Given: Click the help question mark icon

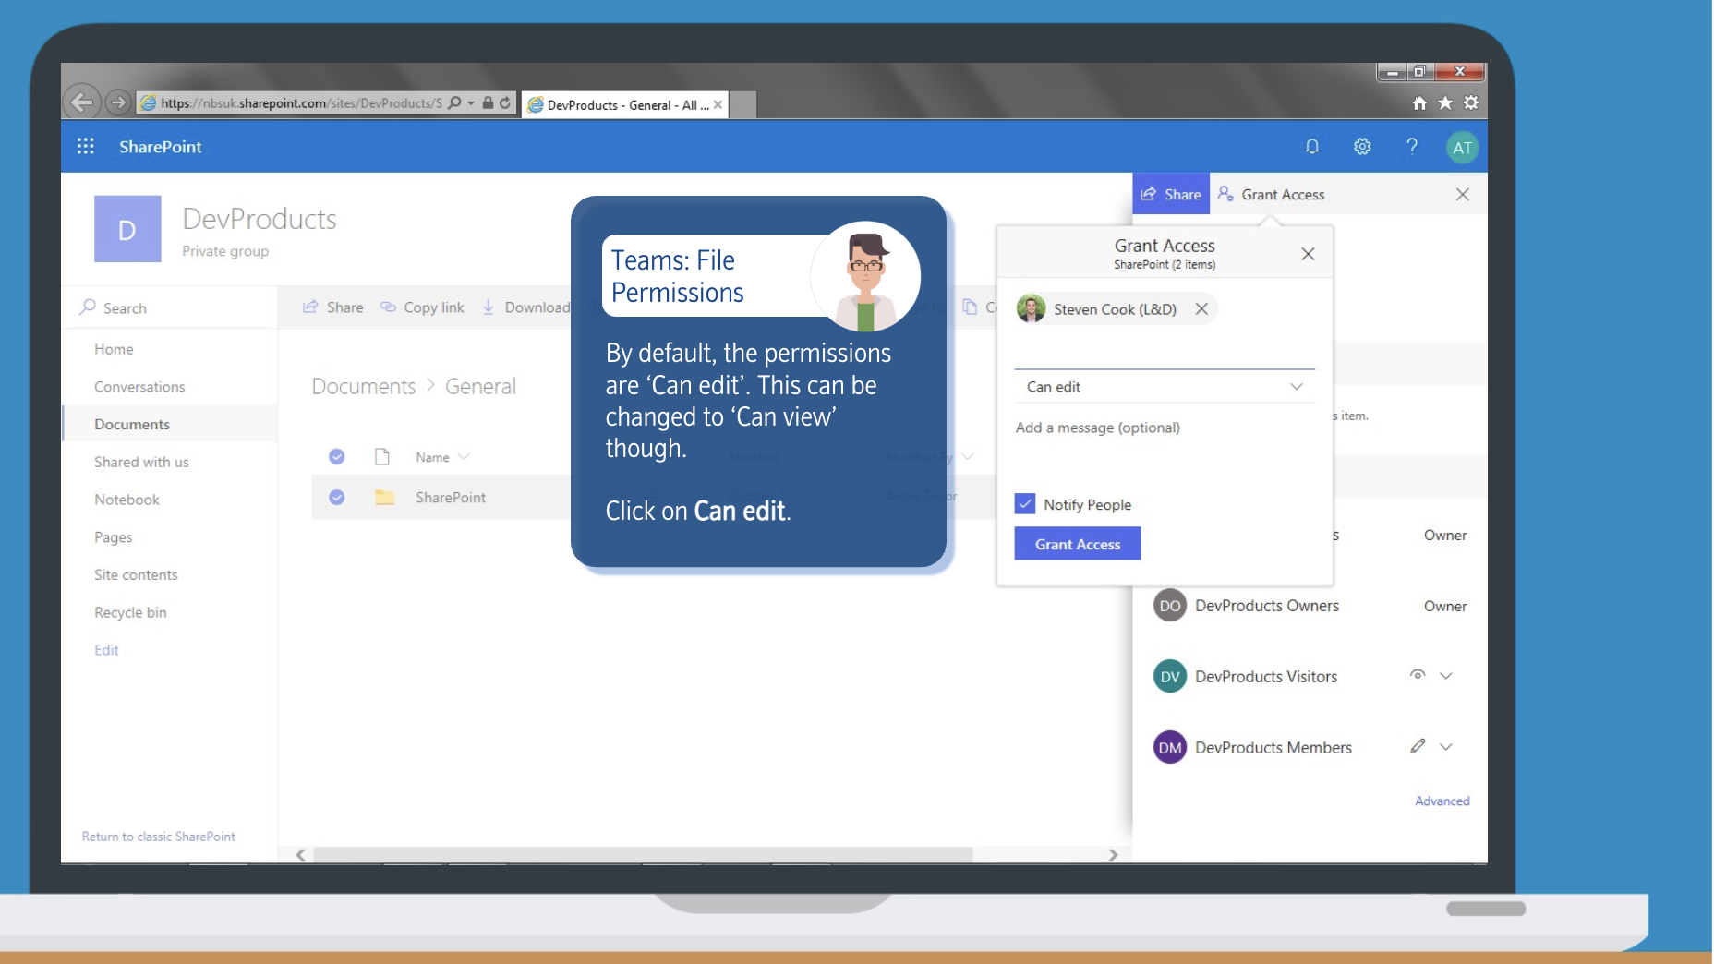Looking at the screenshot, I should pos(1411,147).
